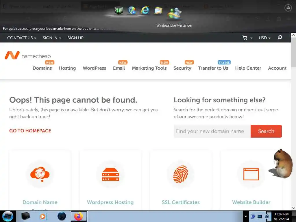Open the USD currency dropdown
The height and width of the screenshot is (222, 296).
(264, 38)
